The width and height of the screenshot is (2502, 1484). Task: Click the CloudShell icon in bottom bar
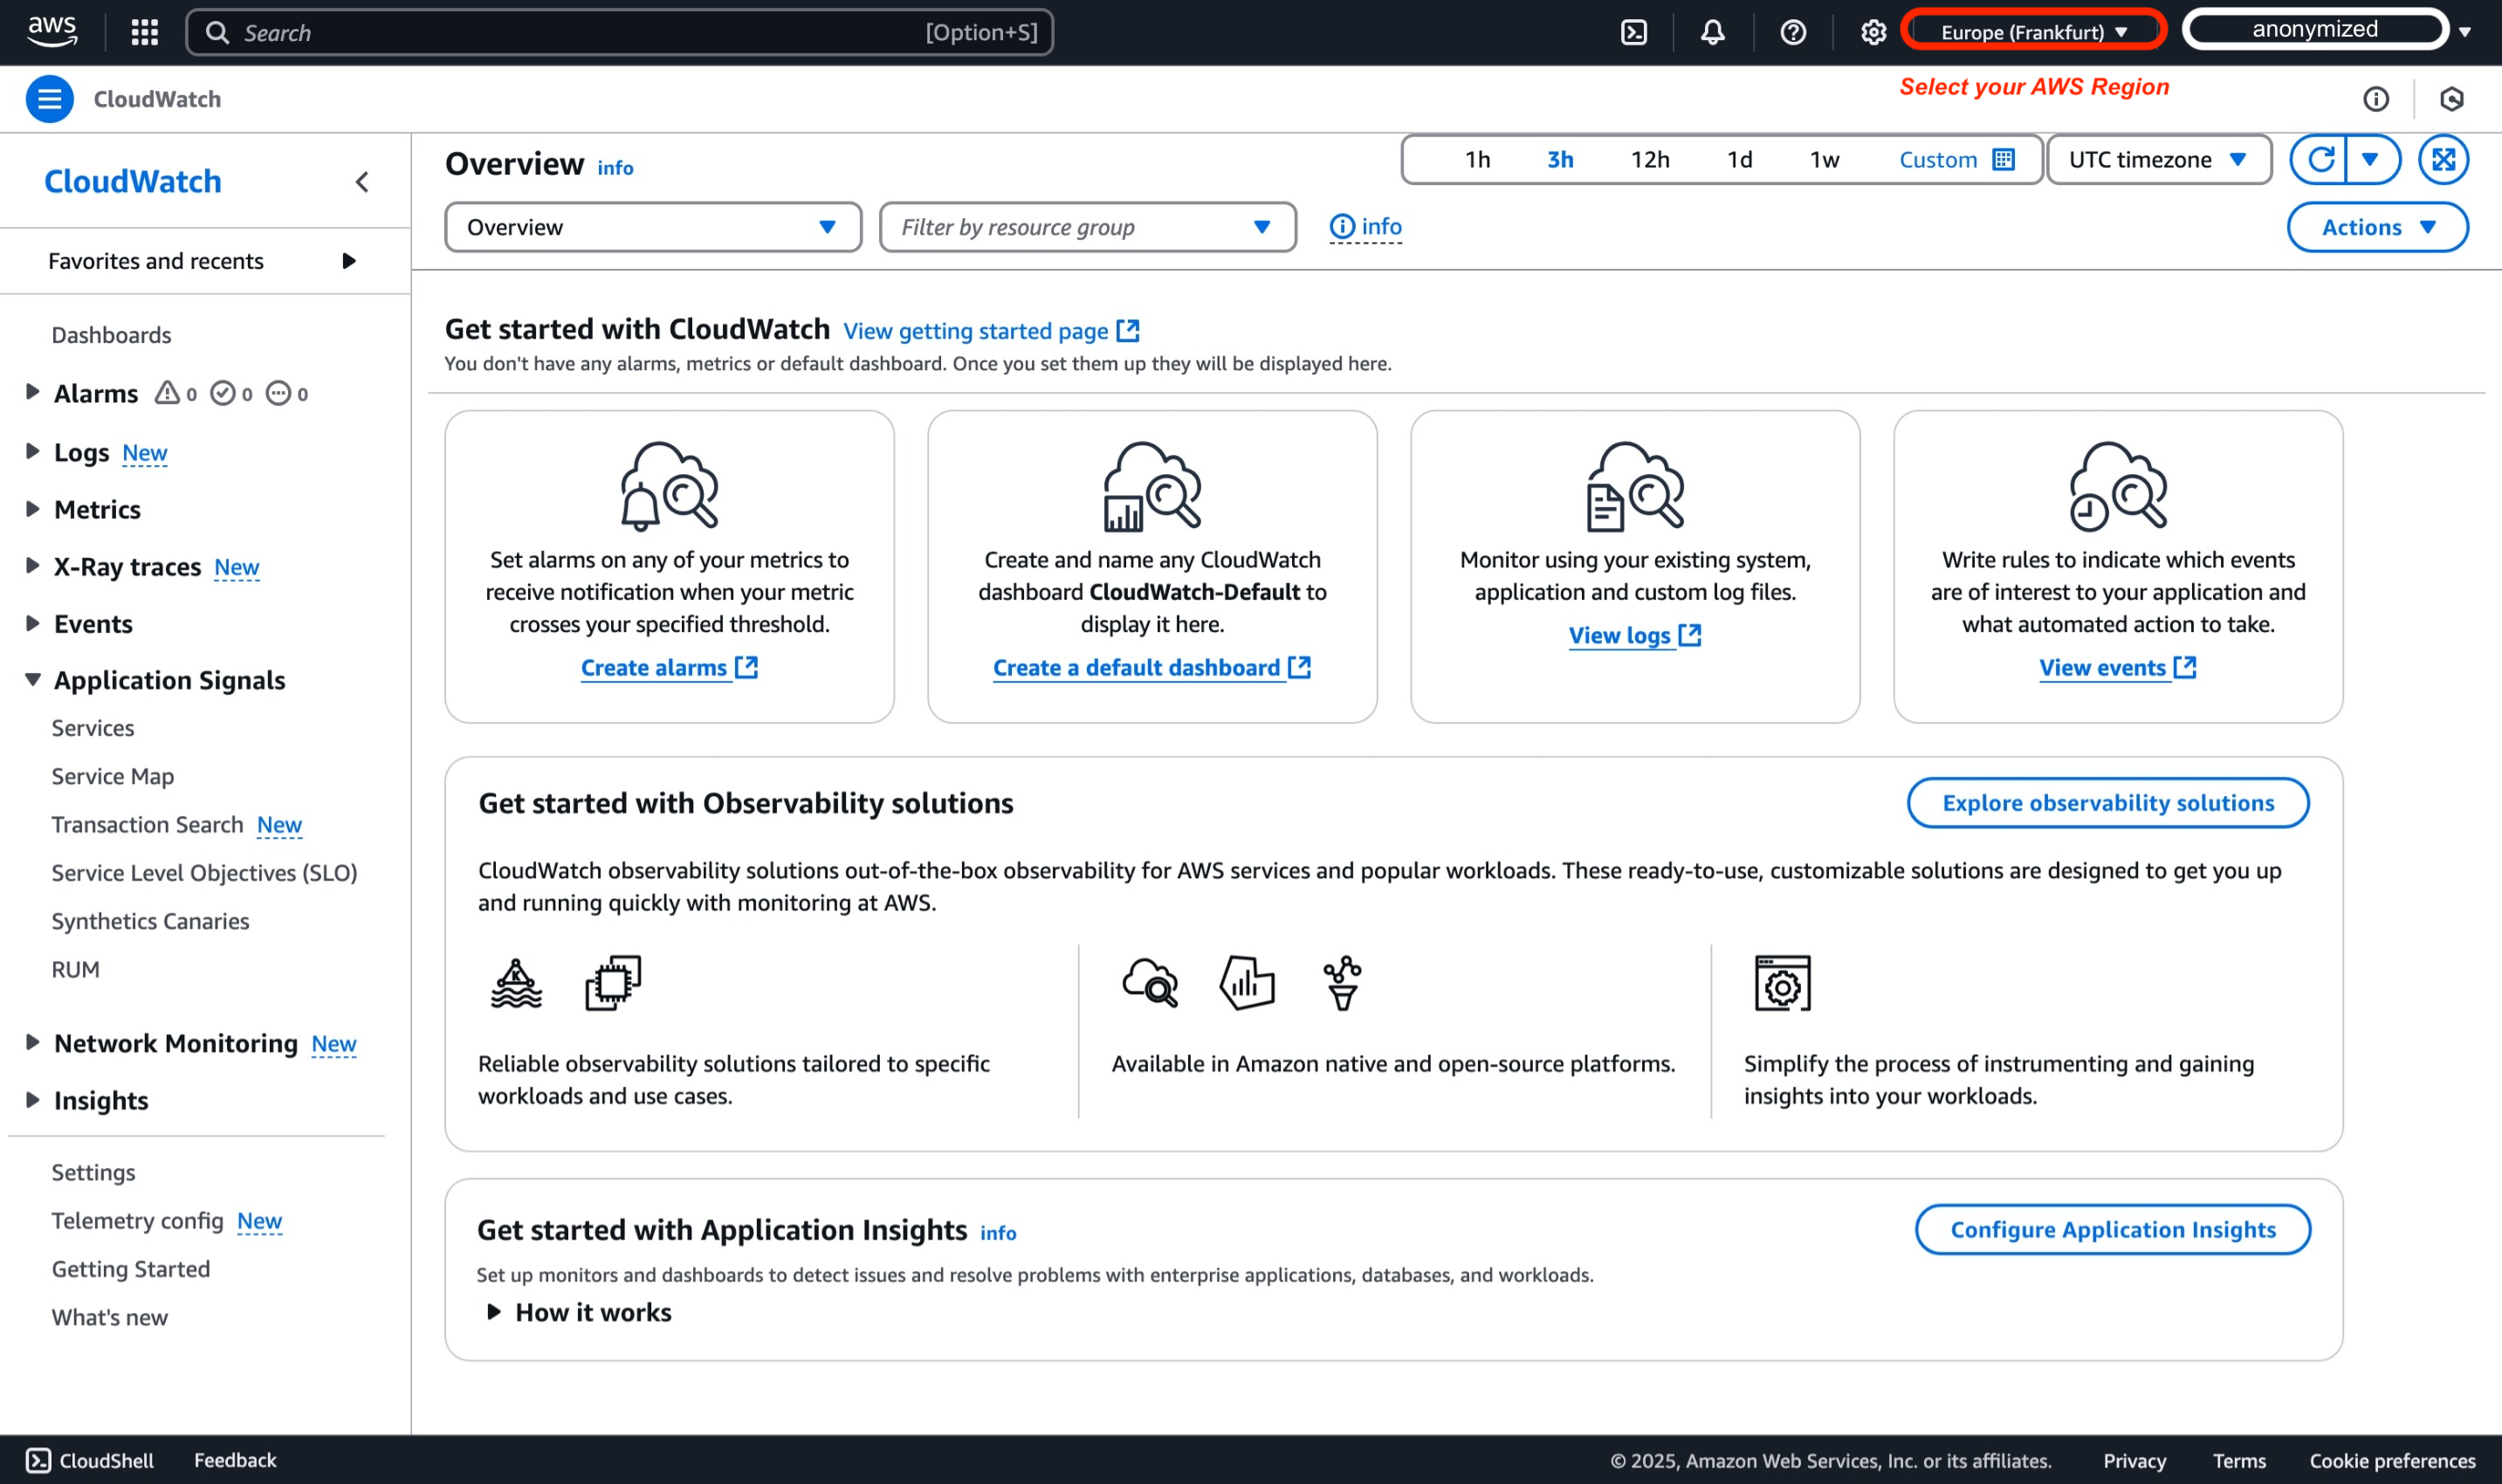point(39,1460)
